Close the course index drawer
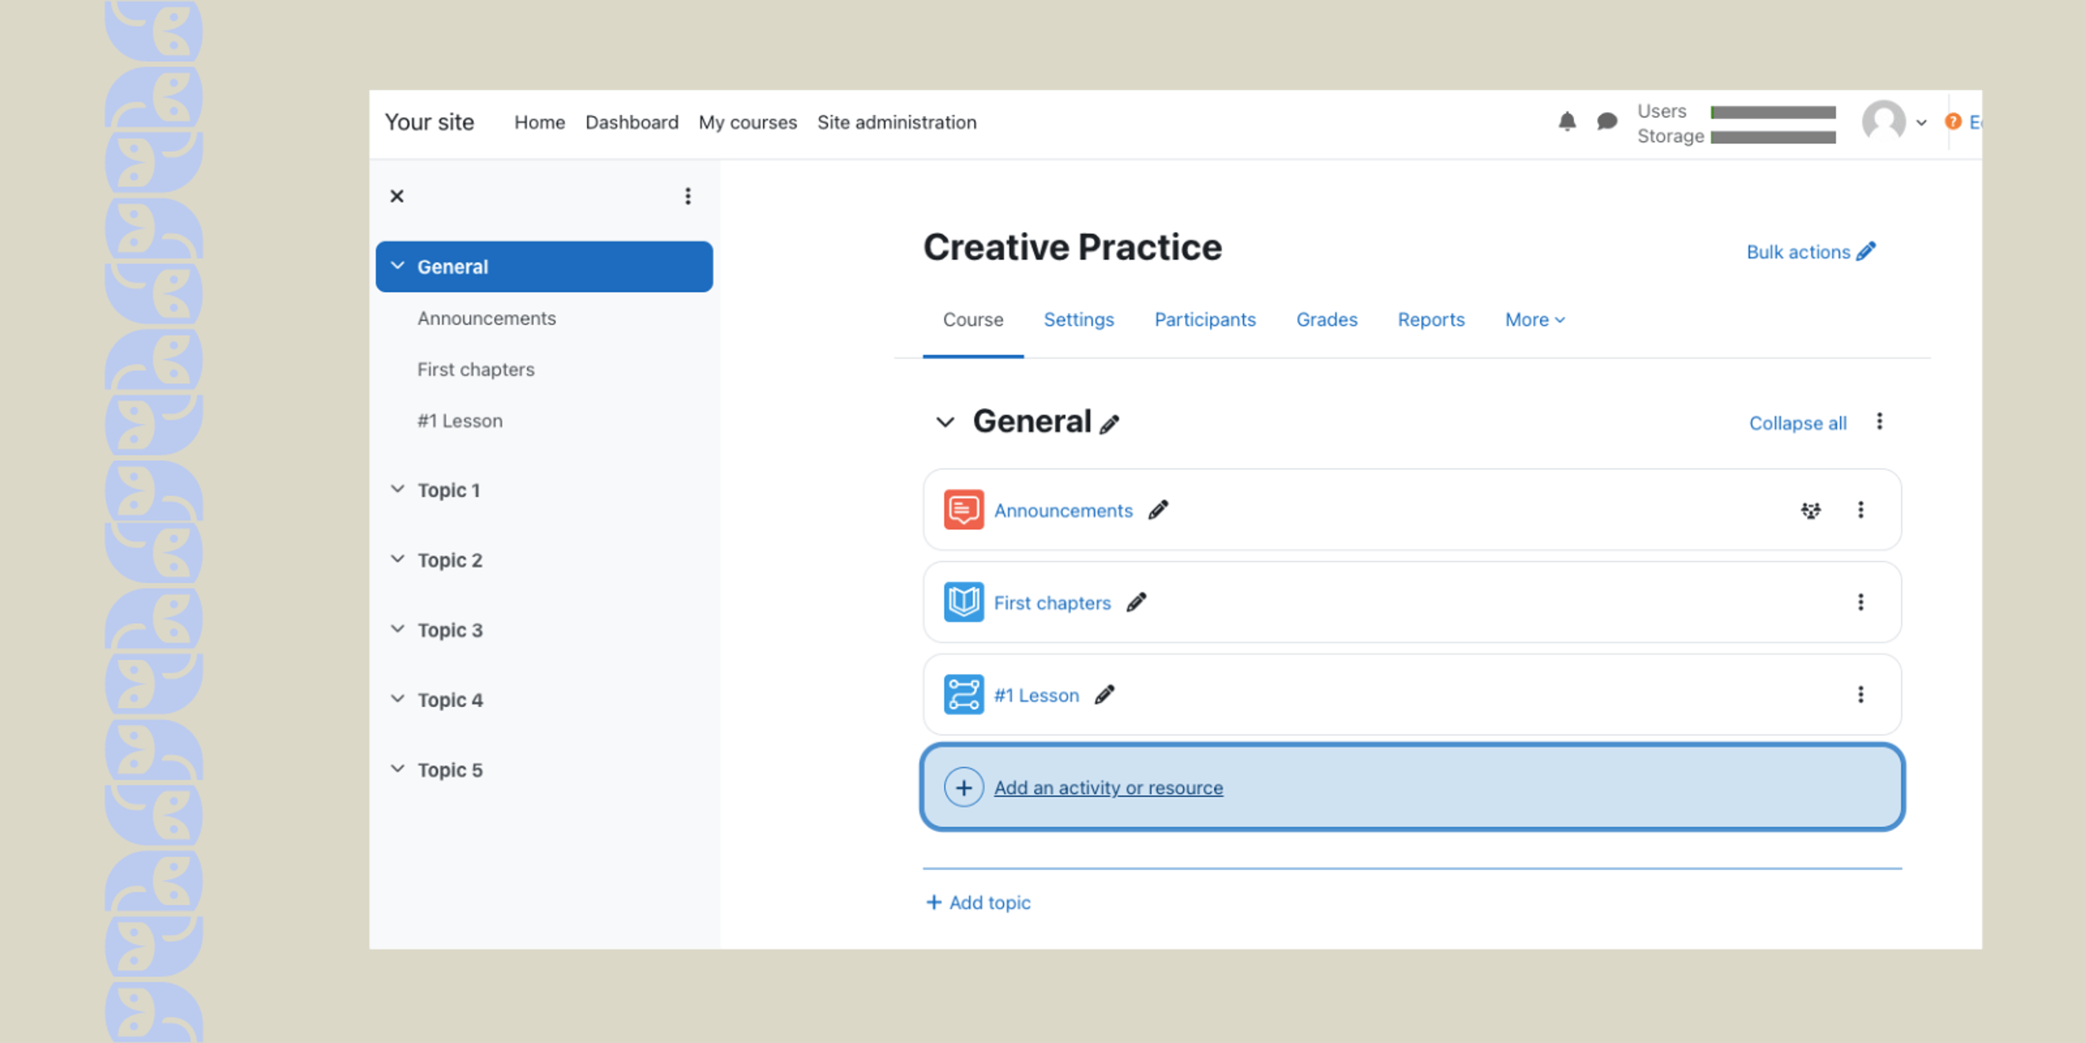The width and height of the screenshot is (2086, 1043). [397, 196]
